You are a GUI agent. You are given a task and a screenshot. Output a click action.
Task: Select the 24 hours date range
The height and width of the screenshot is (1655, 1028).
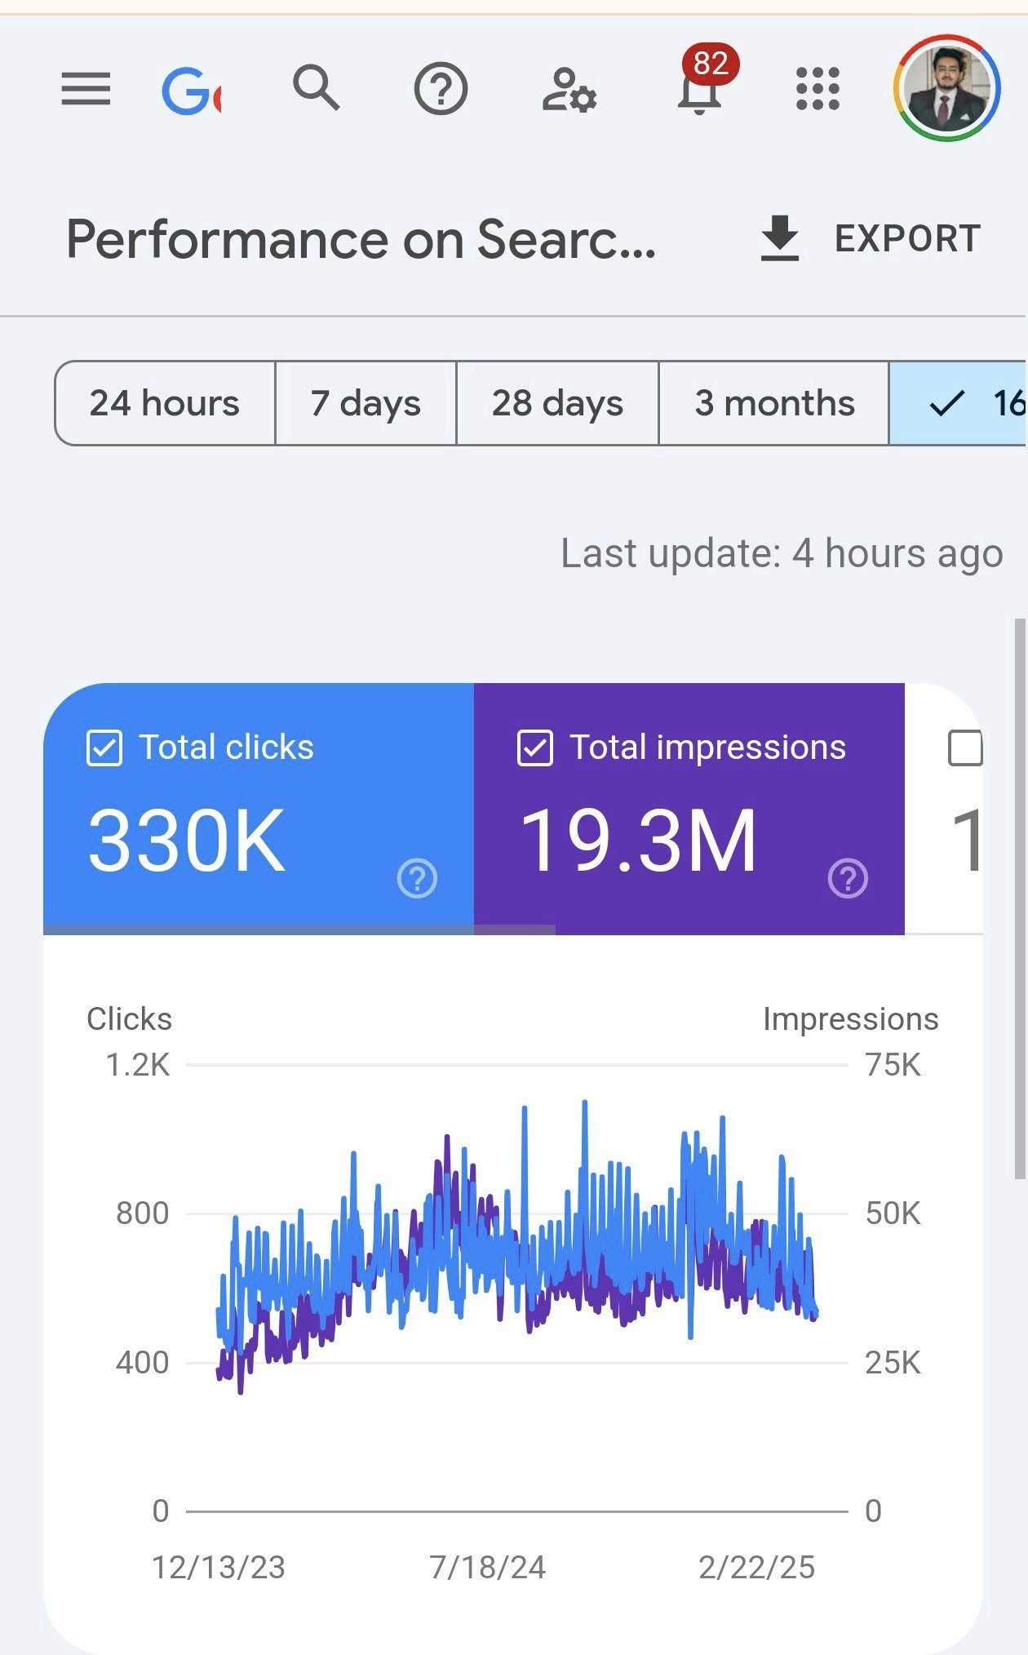[x=165, y=403]
